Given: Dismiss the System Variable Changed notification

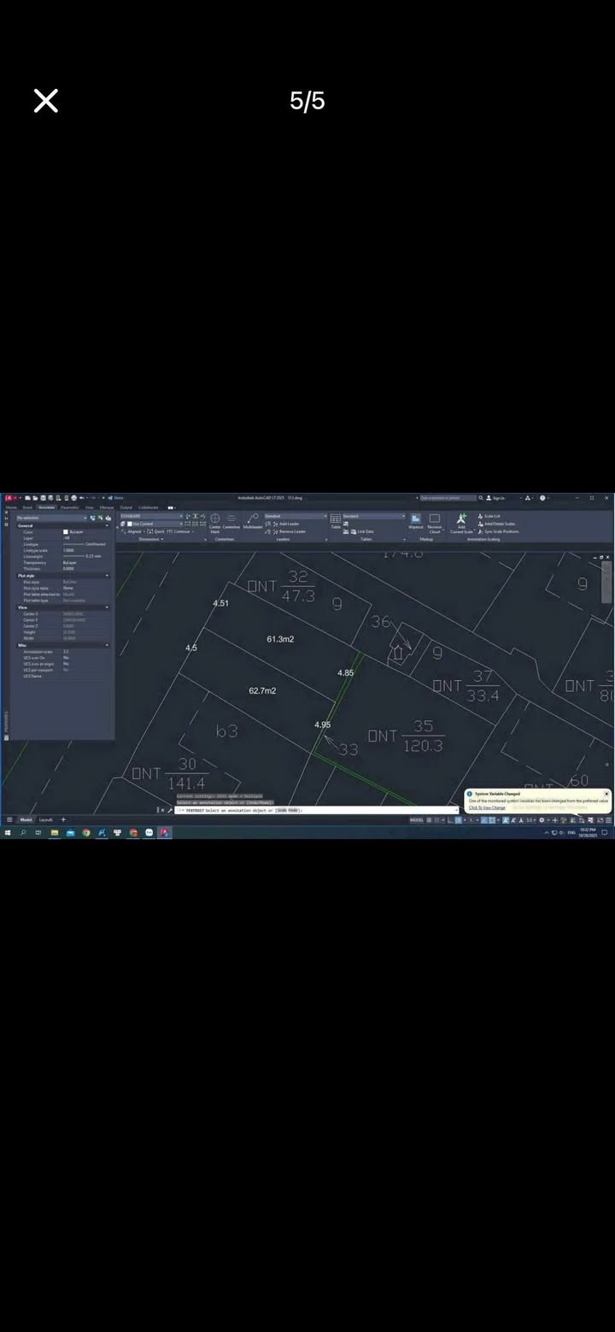Looking at the screenshot, I should coord(606,794).
